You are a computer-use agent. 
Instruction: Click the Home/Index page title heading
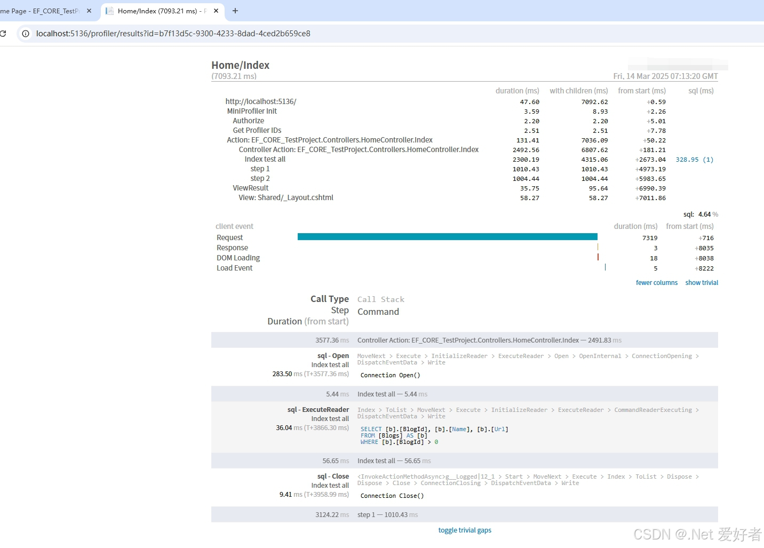pyautogui.click(x=240, y=65)
